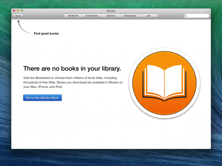Click the magnifying glass search icon
The height and width of the screenshot is (166, 222).
coord(186,16)
